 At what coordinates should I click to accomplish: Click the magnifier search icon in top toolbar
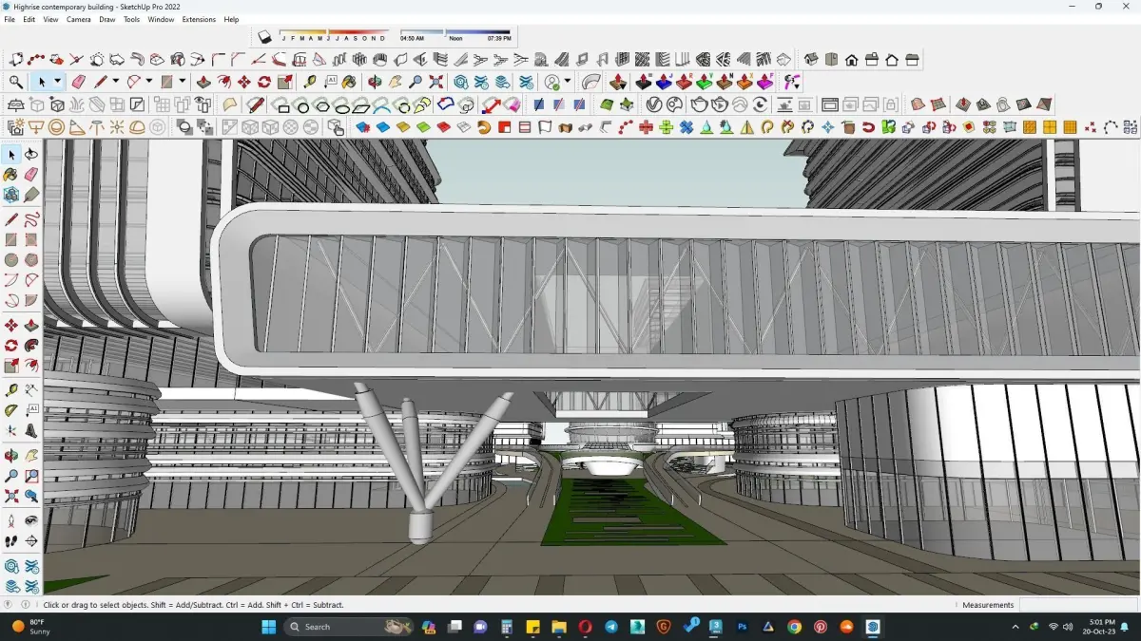(16, 83)
